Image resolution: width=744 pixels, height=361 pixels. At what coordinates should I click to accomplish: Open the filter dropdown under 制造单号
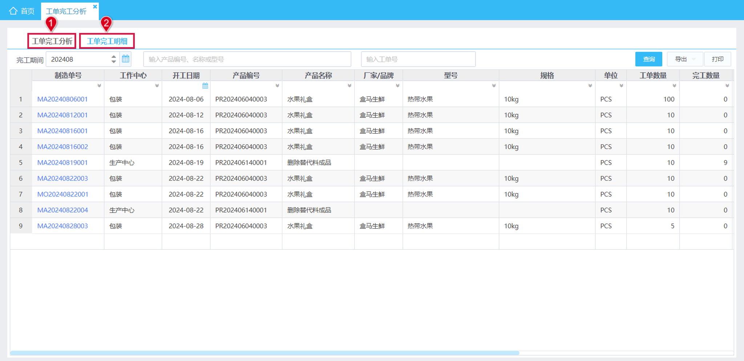click(x=99, y=86)
